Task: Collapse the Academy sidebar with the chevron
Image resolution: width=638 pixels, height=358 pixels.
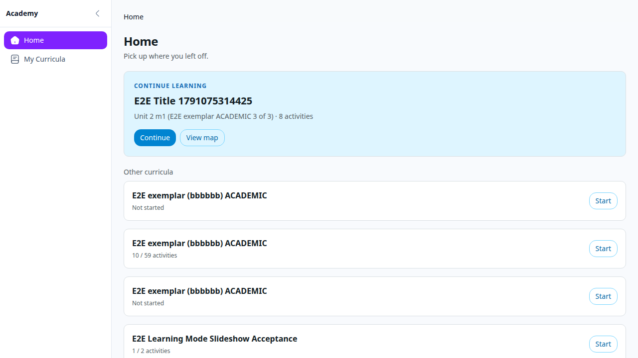Action: tap(98, 13)
